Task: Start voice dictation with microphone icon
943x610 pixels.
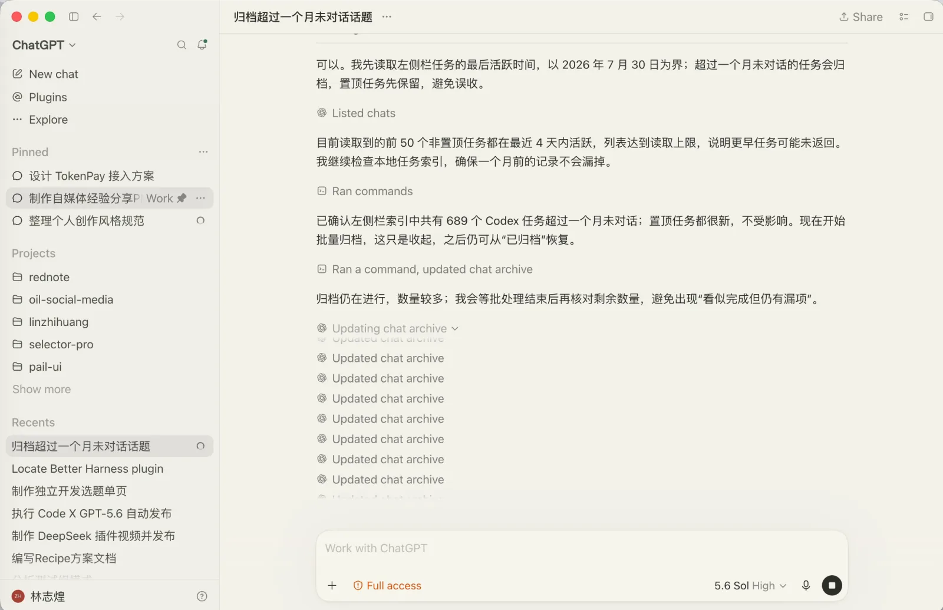Action: pyautogui.click(x=806, y=585)
